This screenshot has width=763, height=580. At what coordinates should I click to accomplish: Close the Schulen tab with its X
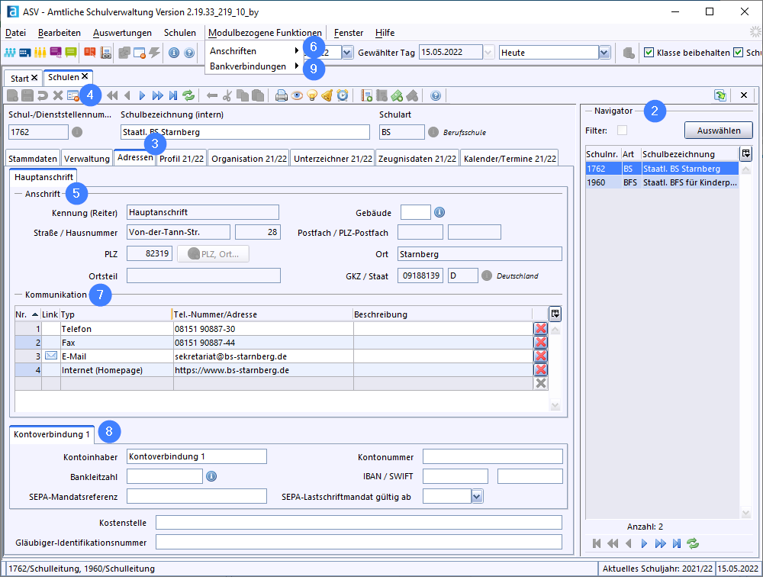(x=85, y=76)
